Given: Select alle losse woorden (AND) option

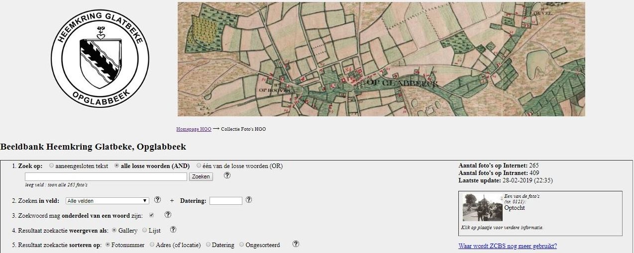Looking at the screenshot, I should click(x=117, y=166).
